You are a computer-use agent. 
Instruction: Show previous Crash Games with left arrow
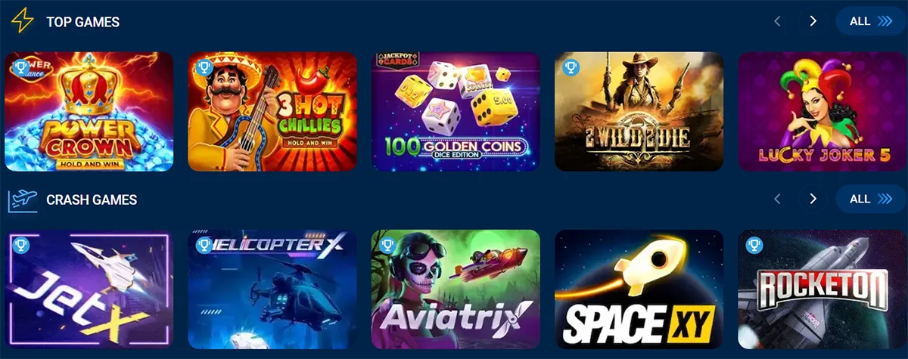pos(777,200)
